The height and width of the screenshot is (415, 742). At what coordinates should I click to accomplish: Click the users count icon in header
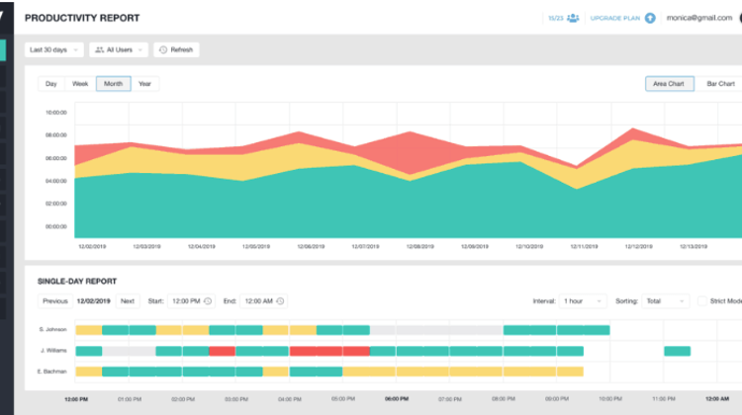pyautogui.click(x=573, y=18)
